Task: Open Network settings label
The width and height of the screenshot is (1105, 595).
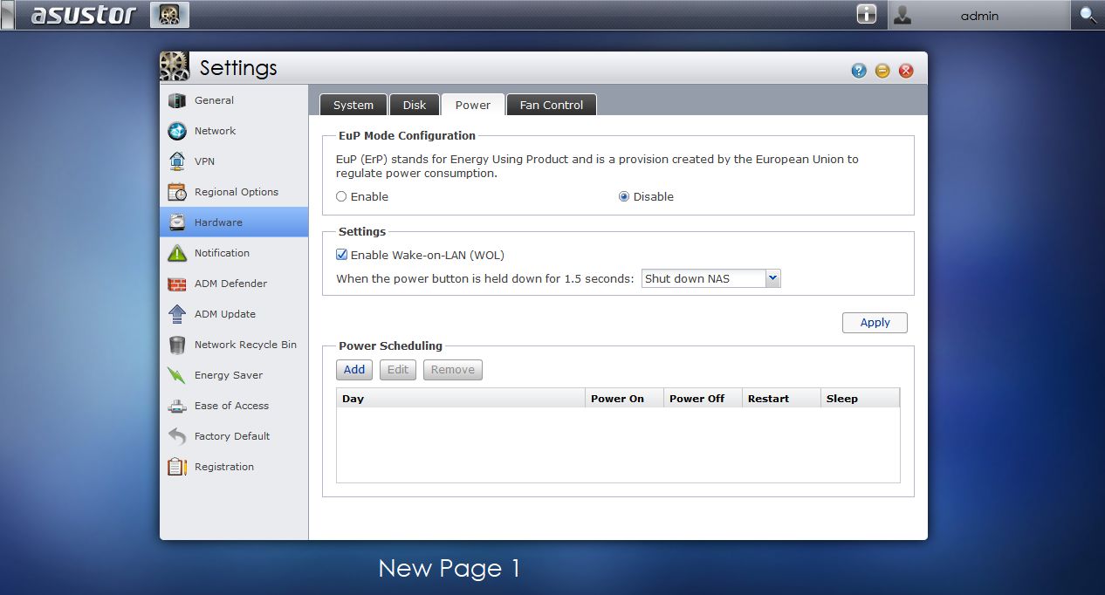Action: [x=215, y=131]
